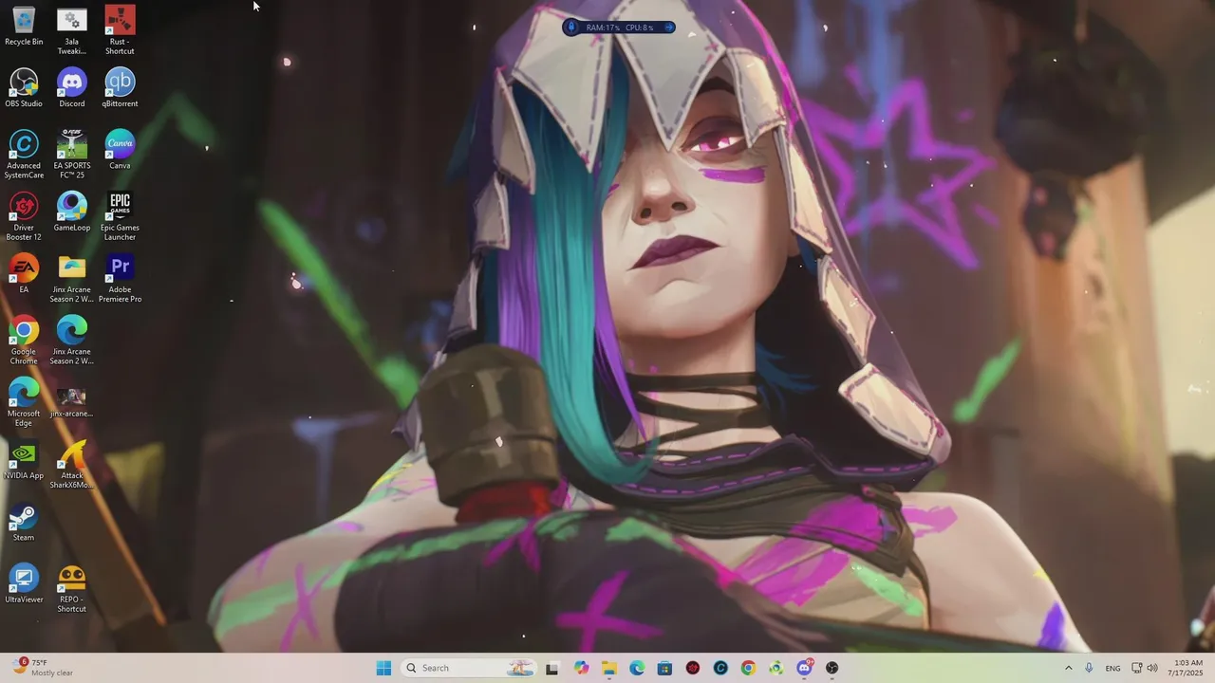Open Driver Booster from taskbar
The height and width of the screenshot is (683, 1215).
point(693,668)
